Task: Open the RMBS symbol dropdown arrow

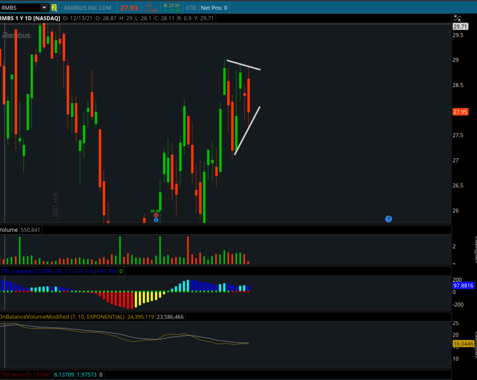Action: [44, 7]
